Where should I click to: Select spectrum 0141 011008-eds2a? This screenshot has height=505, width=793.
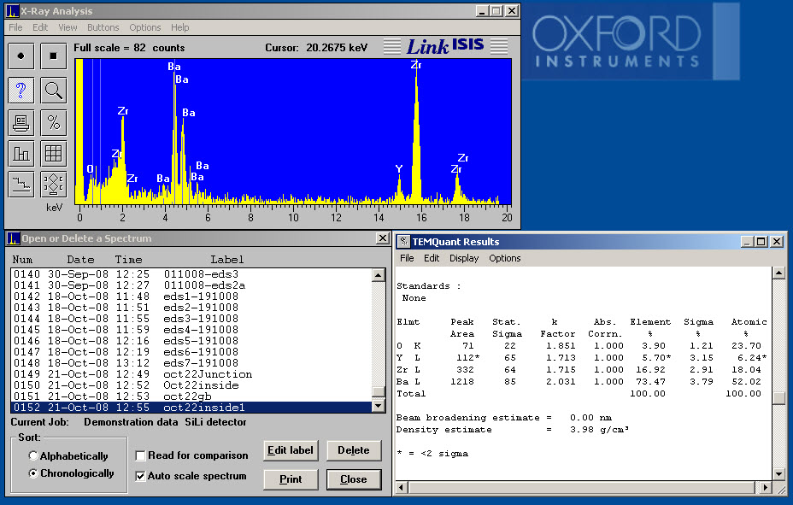point(191,285)
